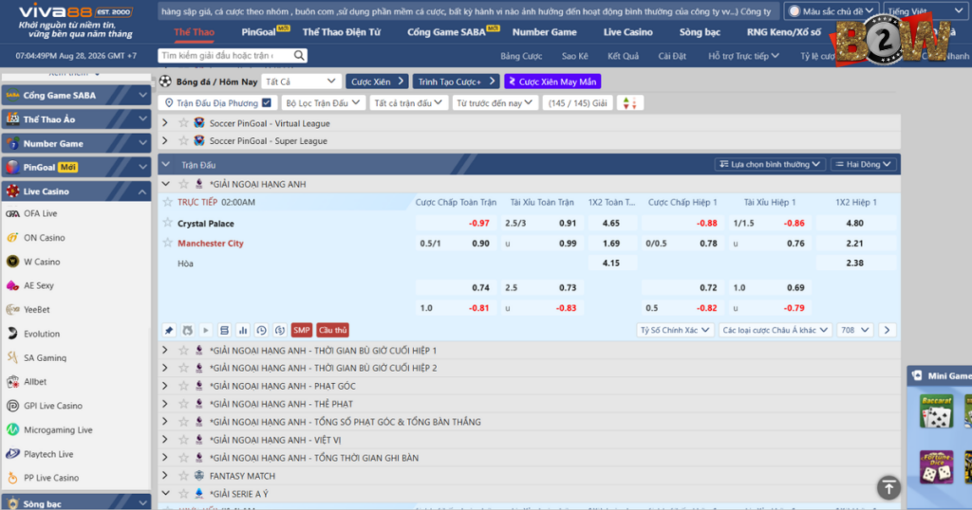The width and height of the screenshot is (972, 510).
Task: Expand the Number Game sidebar section
Action: pos(76,143)
